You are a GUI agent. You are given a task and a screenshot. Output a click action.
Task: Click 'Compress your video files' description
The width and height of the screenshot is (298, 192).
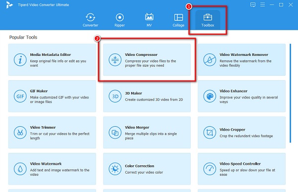coord(150,63)
